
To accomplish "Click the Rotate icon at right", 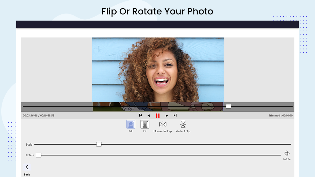I will click(287, 154).
